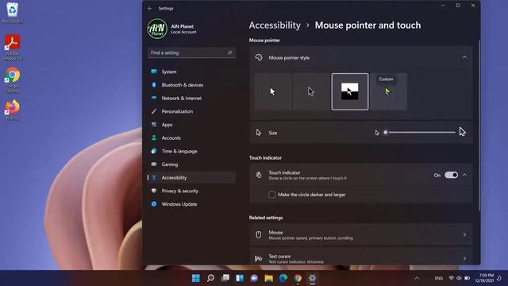Viewport: 508px width, 286px height.
Task: Open Personalization settings
Action: [191, 111]
